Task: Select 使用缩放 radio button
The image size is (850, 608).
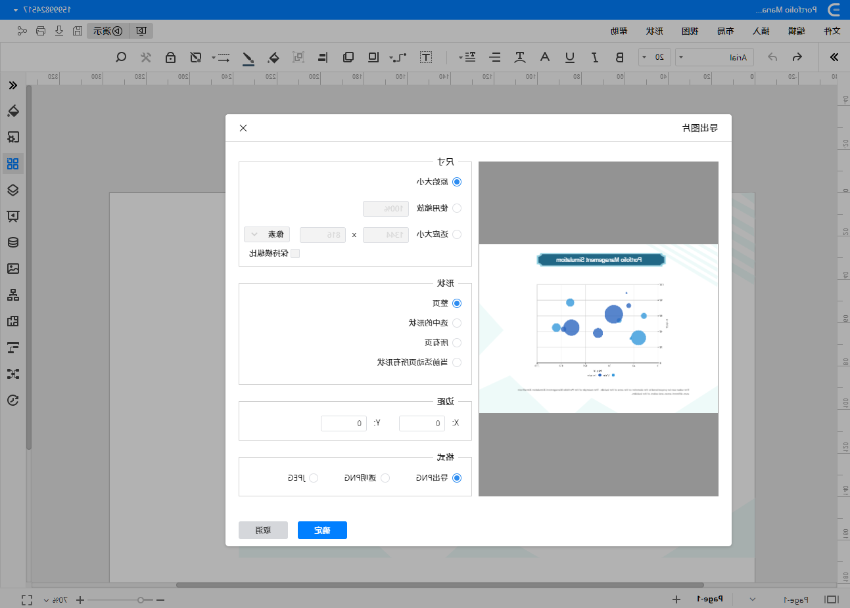Action: [x=457, y=208]
